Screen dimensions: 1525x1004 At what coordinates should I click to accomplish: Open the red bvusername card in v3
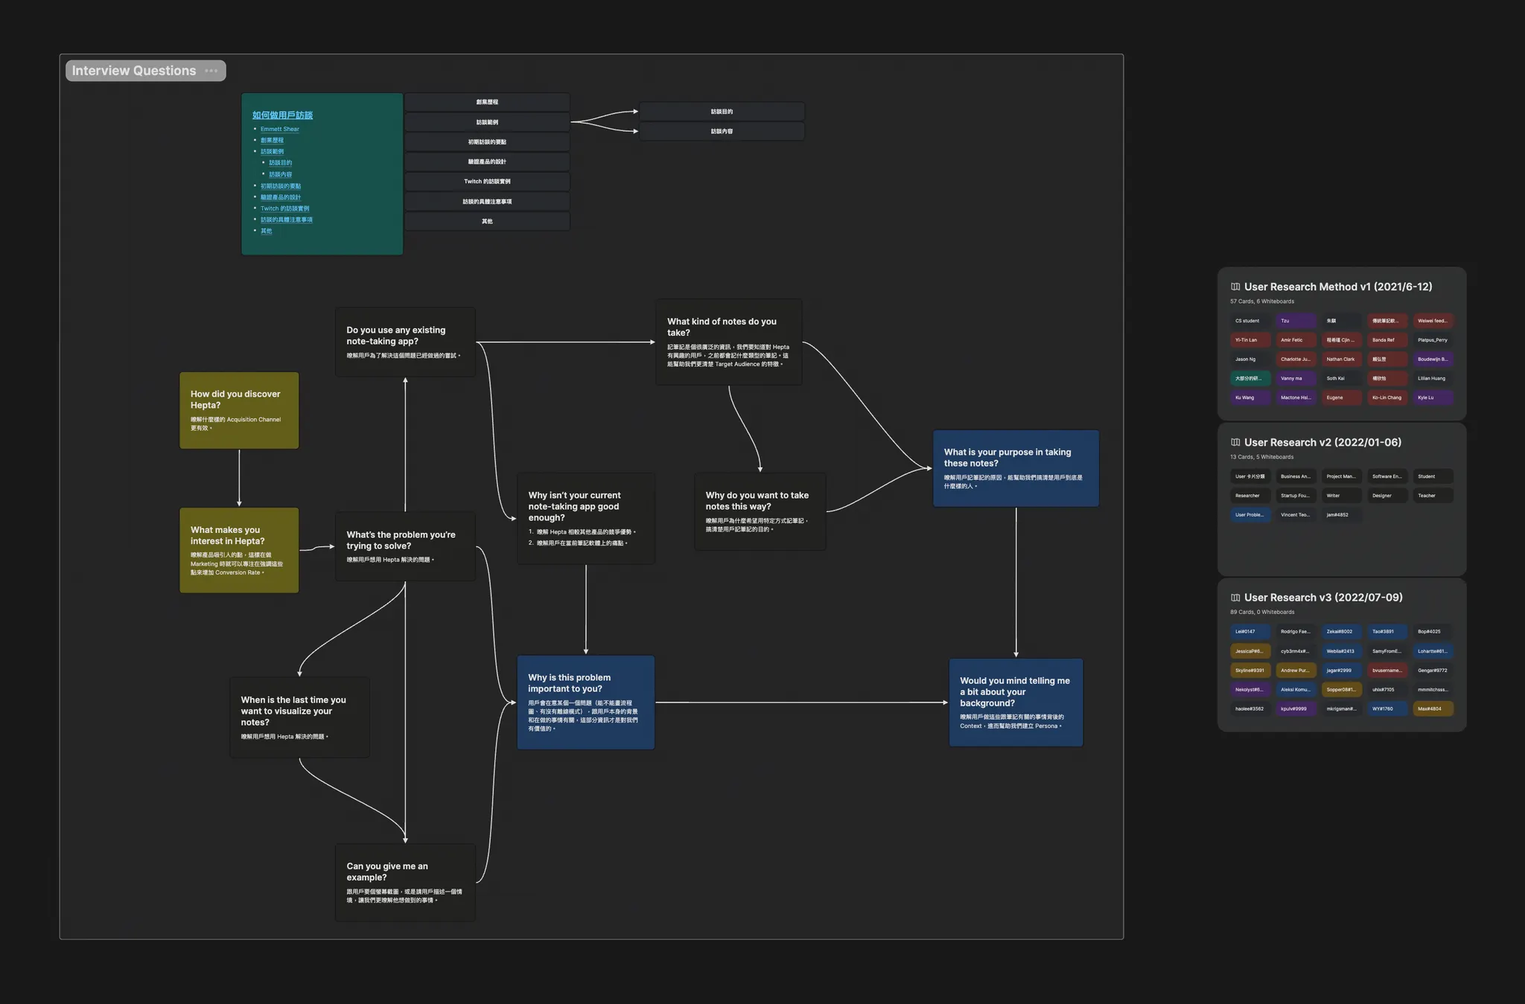pyautogui.click(x=1386, y=671)
